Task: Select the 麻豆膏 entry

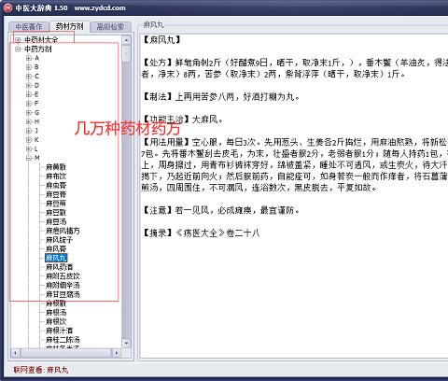Action: 56,194
